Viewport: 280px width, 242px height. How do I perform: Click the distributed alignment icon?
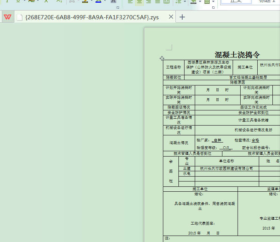[x=166, y=2]
